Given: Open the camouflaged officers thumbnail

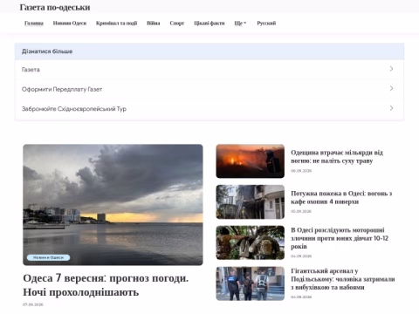Looking at the screenshot, I should point(251,242).
